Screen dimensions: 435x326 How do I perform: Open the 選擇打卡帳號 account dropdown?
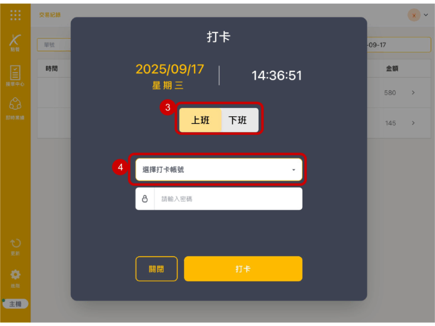[219, 170]
